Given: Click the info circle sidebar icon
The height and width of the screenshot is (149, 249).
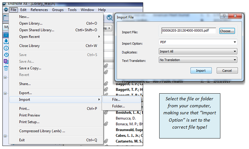Looking at the screenshot, I should (x=6, y=48).
